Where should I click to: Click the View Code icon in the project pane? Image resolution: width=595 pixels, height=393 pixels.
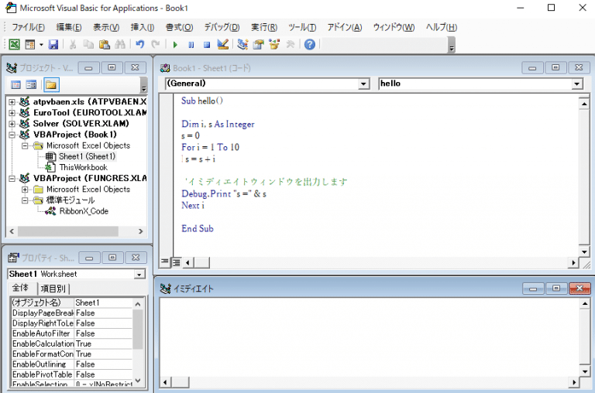point(16,85)
